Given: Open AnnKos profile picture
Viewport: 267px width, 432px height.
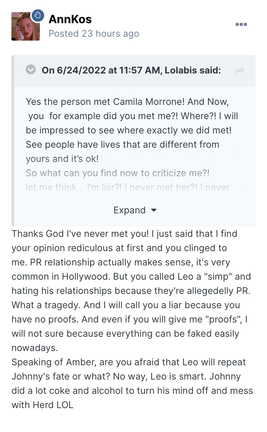Looking at the screenshot, I should tap(25, 26).
